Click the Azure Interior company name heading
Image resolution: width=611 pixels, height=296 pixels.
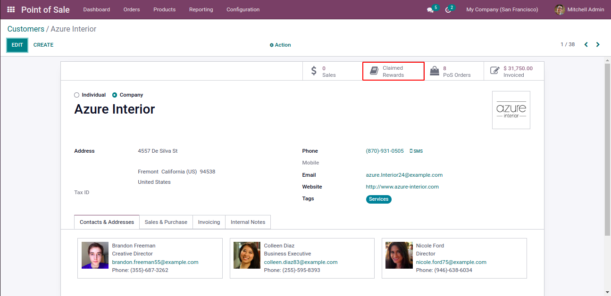(x=115, y=109)
